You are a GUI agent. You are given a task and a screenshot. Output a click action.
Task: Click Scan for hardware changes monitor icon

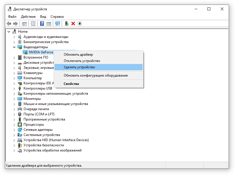58,24
